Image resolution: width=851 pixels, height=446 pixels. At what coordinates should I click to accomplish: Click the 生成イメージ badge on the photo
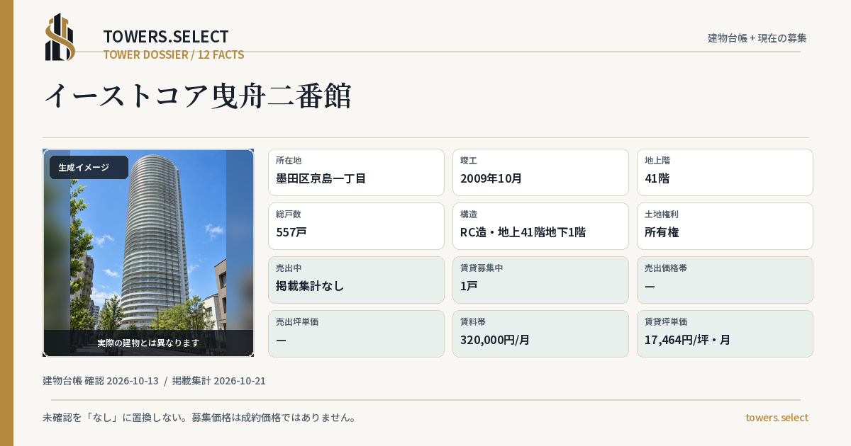tap(89, 168)
